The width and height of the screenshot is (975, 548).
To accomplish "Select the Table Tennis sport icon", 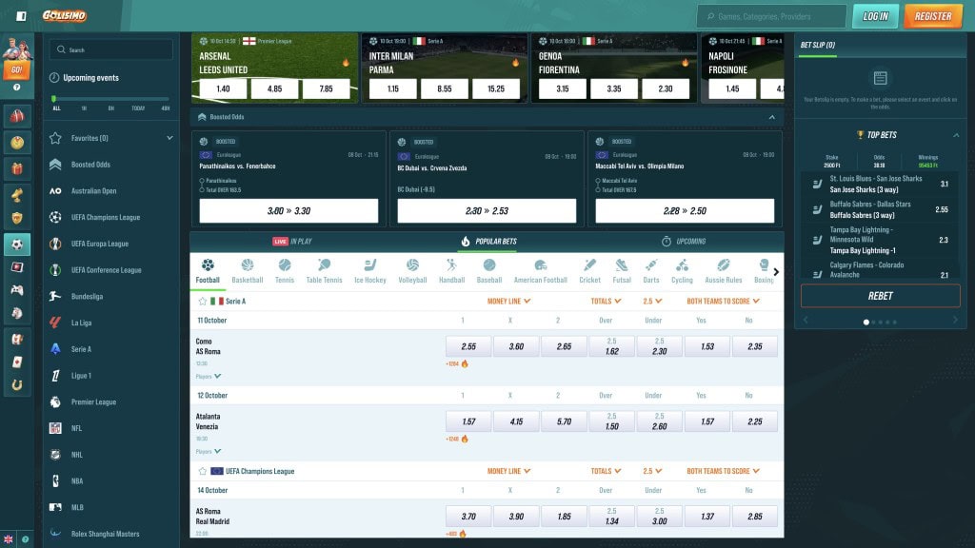I will 324,271.
